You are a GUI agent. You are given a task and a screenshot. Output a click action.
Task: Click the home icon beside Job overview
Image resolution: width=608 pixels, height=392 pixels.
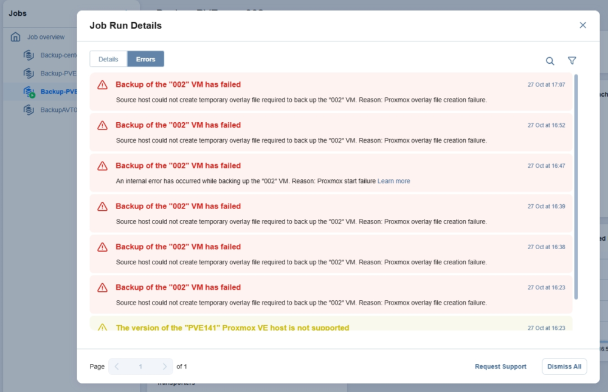point(16,37)
